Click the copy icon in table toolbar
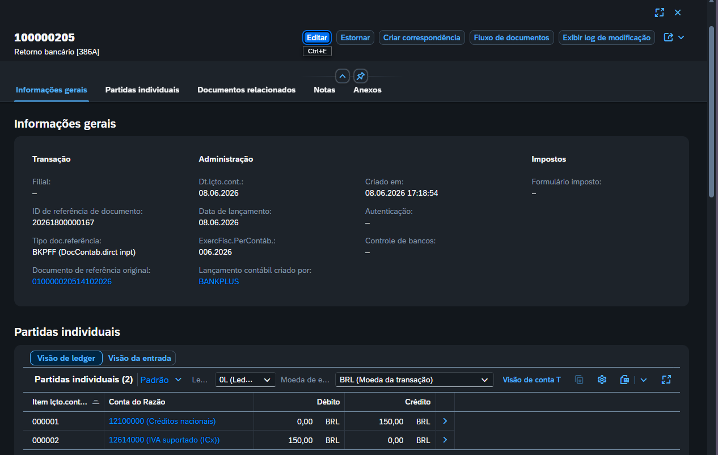 pos(579,380)
